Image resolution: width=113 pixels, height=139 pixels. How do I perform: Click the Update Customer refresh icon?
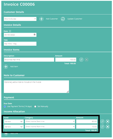pyautogui.click(x=63, y=19)
